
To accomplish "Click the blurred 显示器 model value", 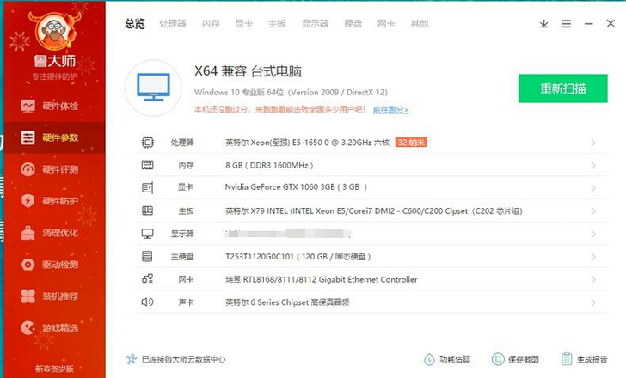I will pyautogui.click(x=288, y=234).
